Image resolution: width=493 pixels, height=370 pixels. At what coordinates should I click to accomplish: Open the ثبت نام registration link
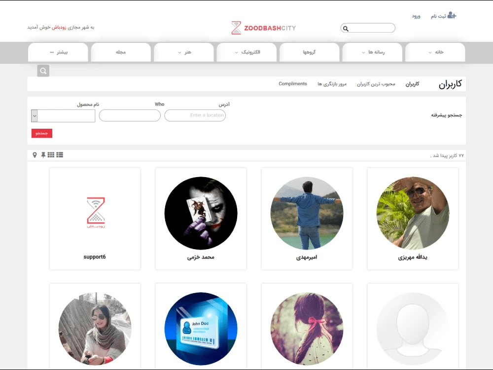(x=438, y=16)
